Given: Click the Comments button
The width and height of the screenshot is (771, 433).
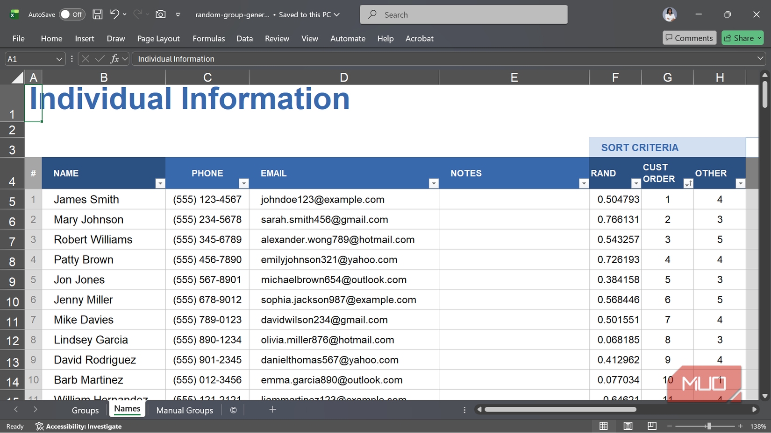Looking at the screenshot, I should tap(689, 38).
